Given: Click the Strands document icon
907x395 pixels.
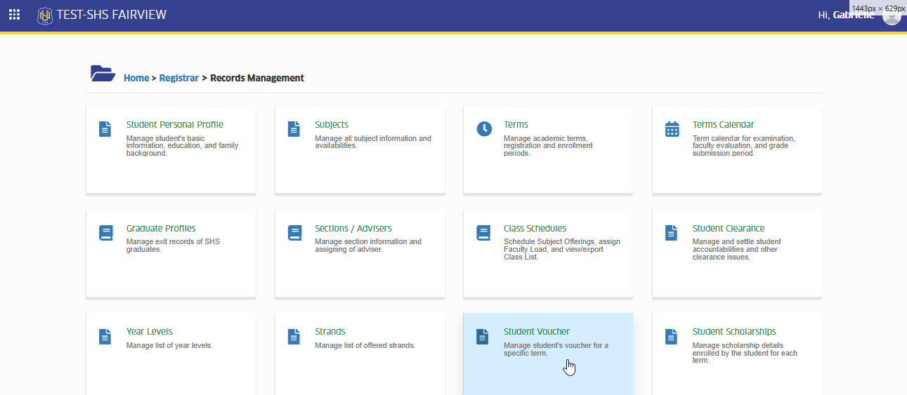Looking at the screenshot, I should tap(294, 337).
